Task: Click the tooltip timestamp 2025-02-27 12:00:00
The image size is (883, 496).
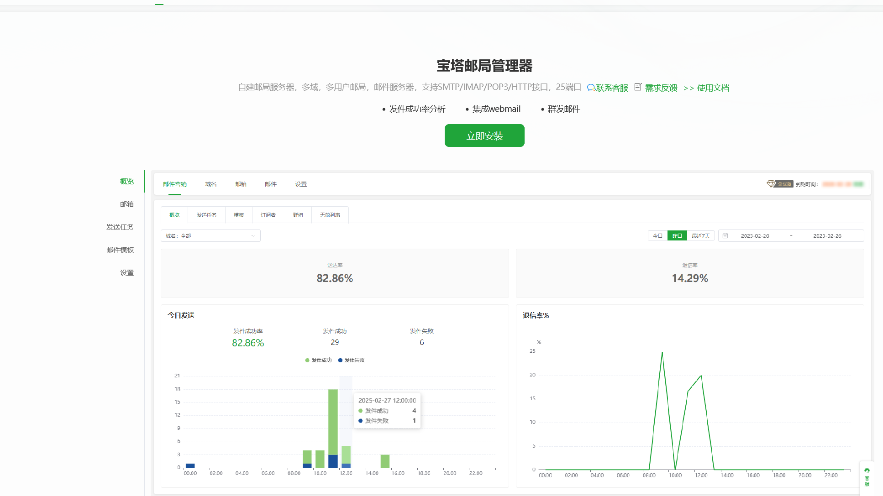Action: [x=387, y=400]
